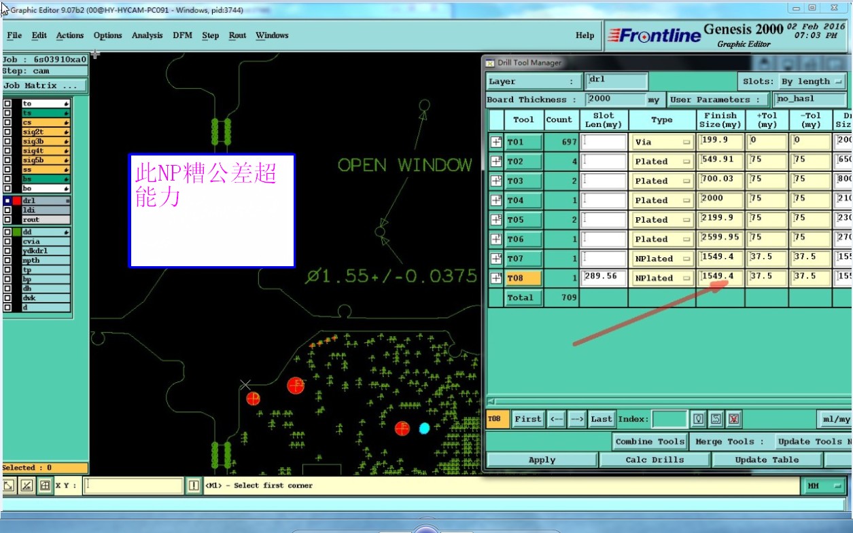Click the Last navigation button

click(x=602, y=419)
